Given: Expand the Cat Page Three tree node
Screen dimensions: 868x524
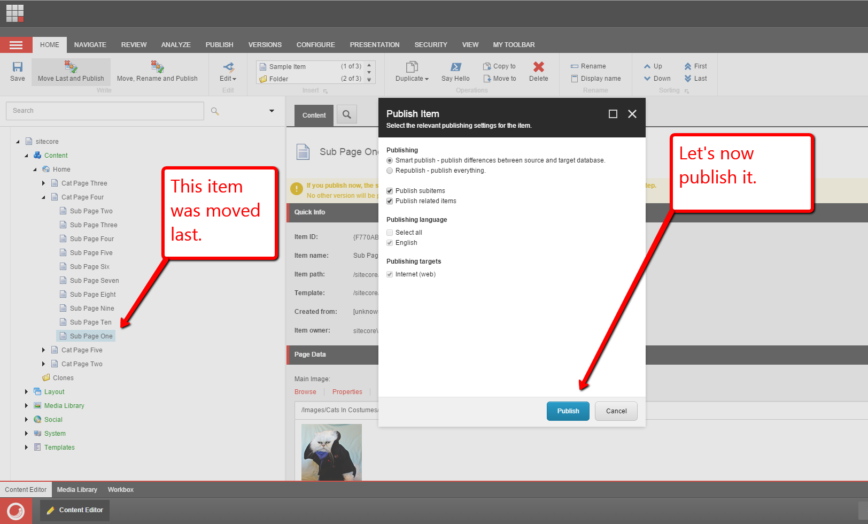Looking at the screenshot, I should tap(44, 183).
